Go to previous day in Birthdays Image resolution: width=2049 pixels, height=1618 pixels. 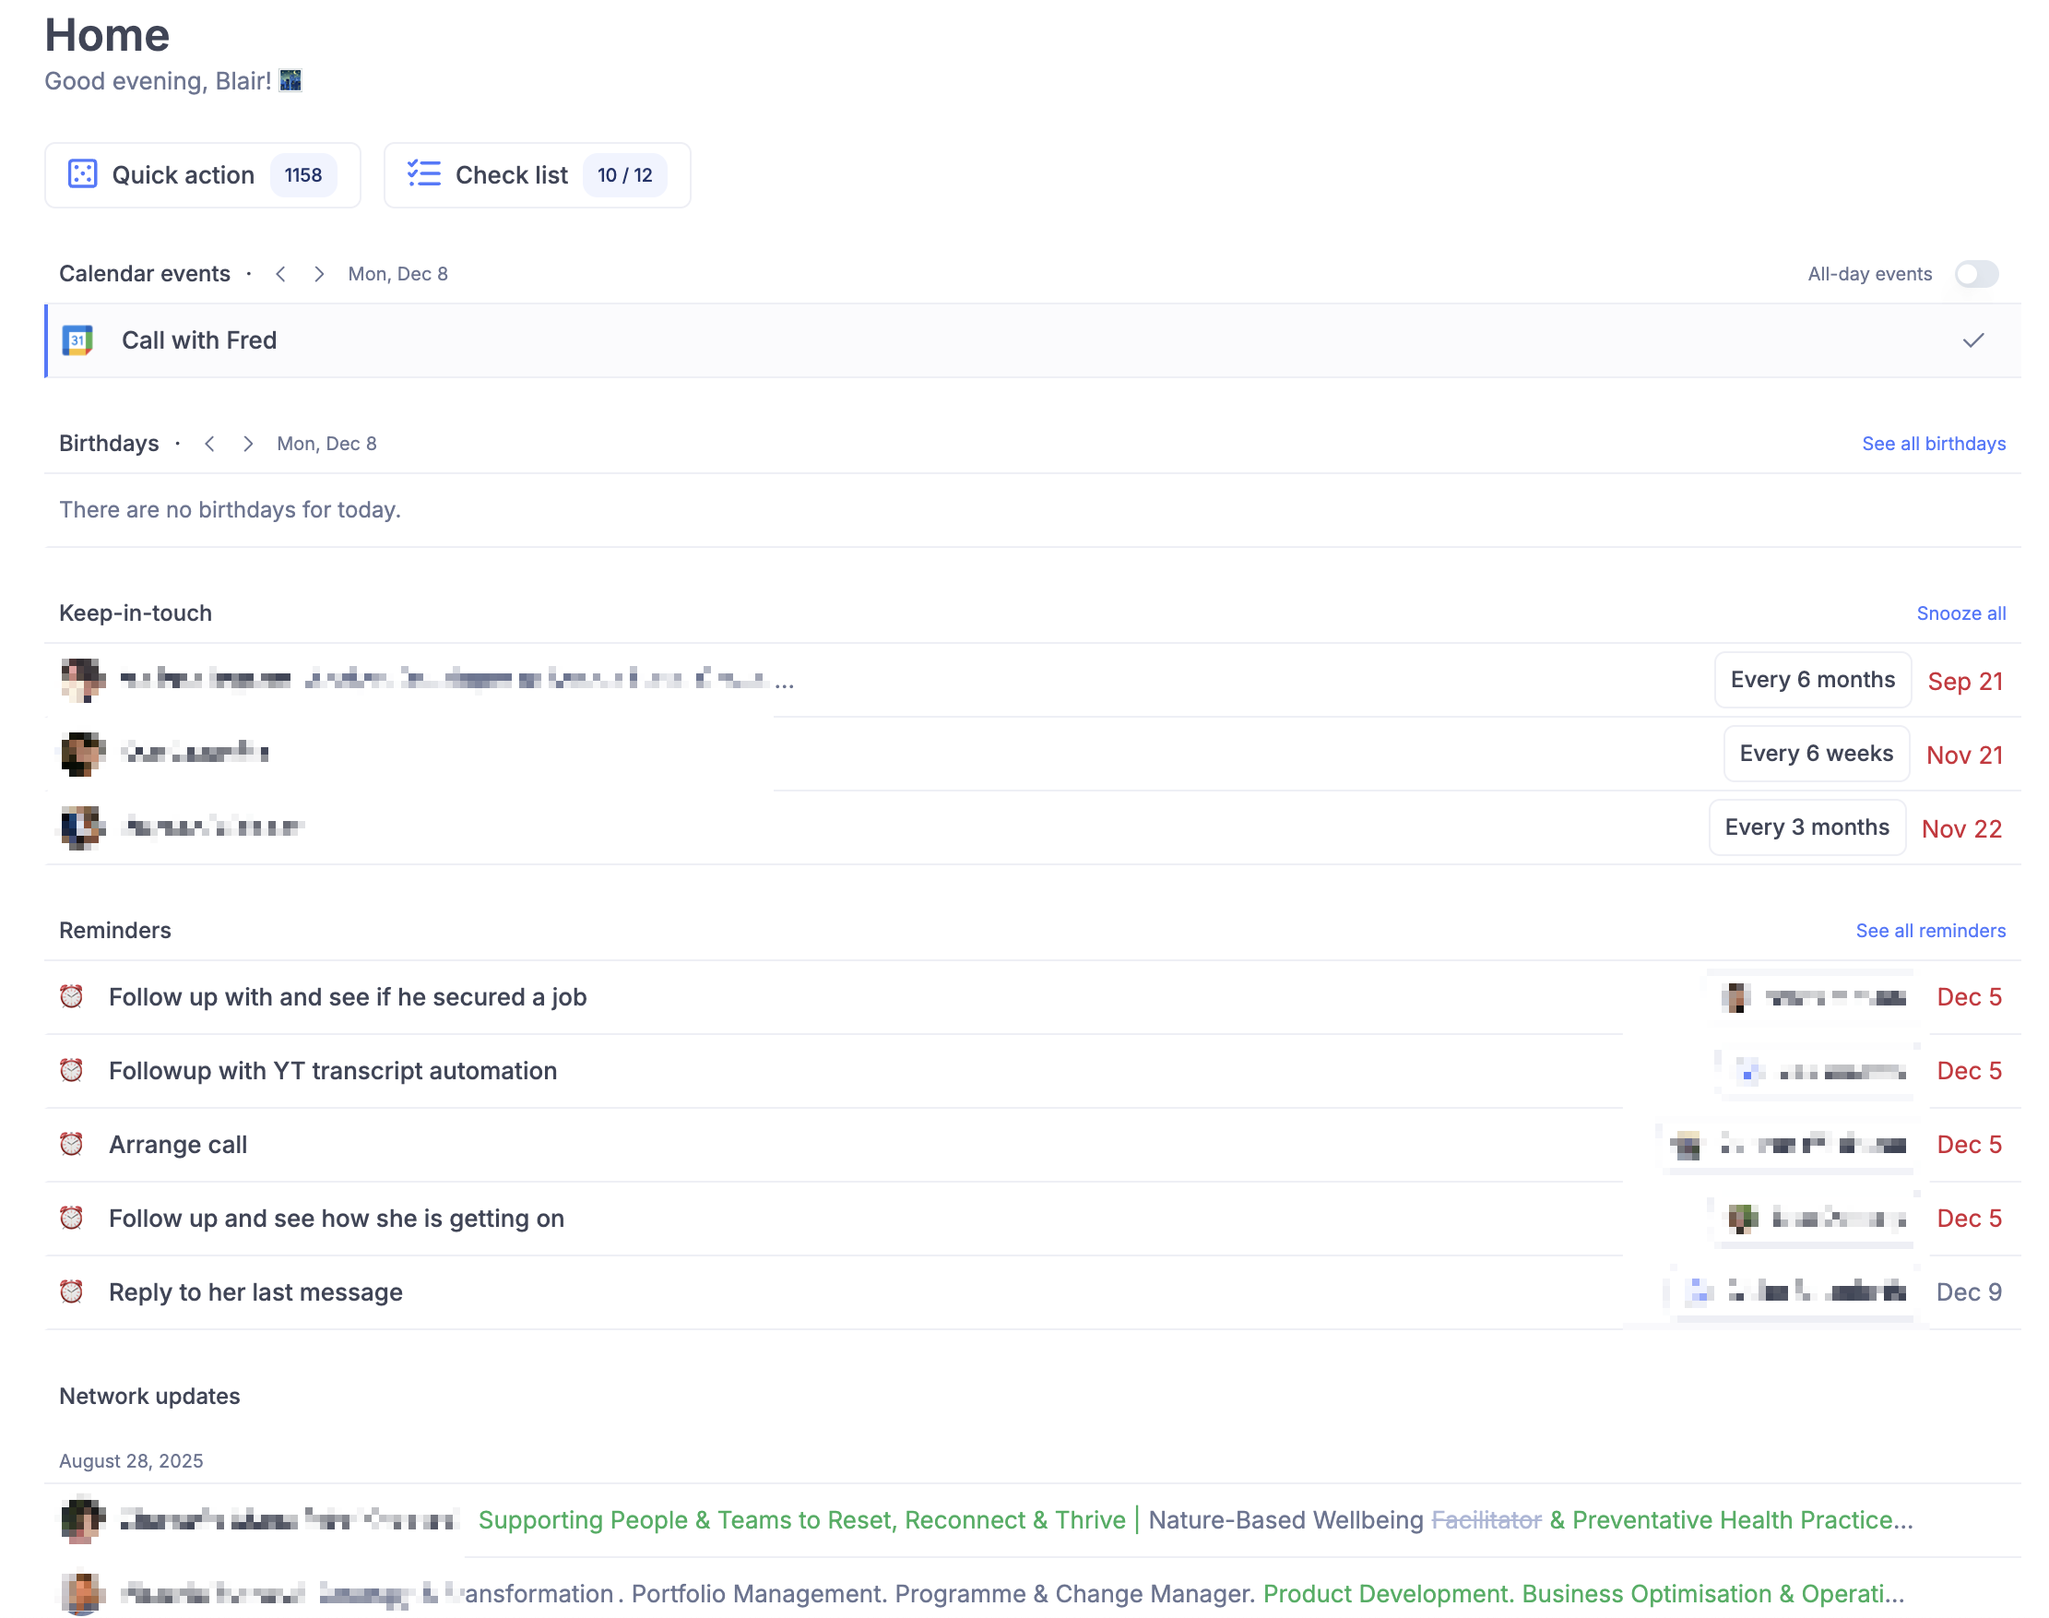pyautogui.click(x=209, y=444)
